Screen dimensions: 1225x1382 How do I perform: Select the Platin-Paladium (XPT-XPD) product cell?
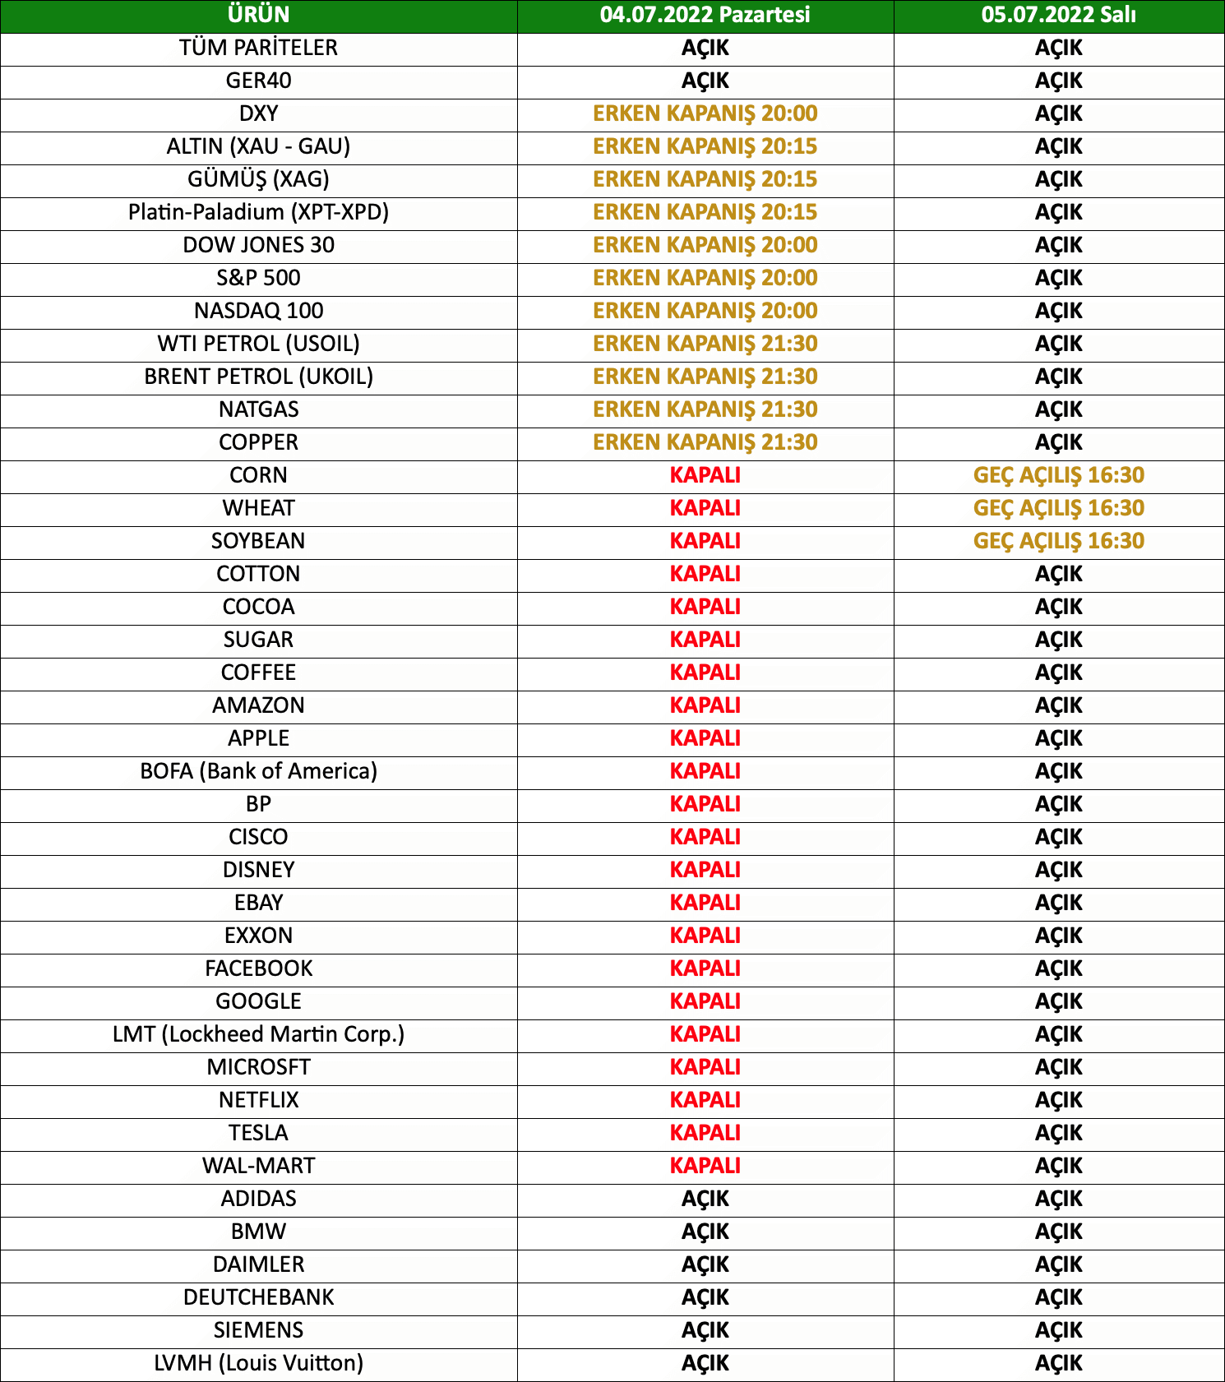(258, 212)
